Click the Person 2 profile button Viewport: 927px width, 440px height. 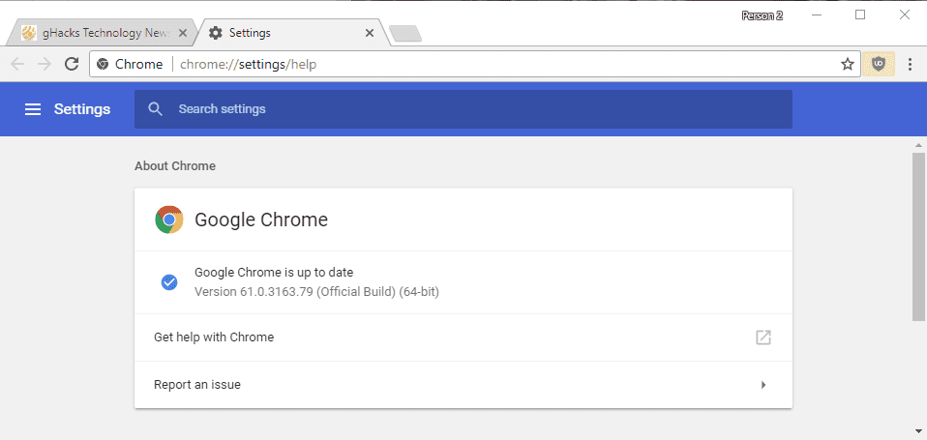pos(763,15)
